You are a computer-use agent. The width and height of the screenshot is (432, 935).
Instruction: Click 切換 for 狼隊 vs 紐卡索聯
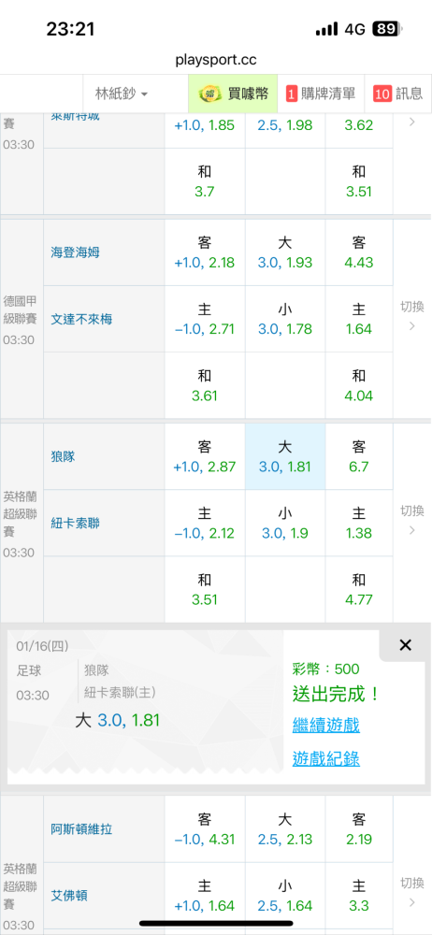pyautogui.click(x=411, y=520)
